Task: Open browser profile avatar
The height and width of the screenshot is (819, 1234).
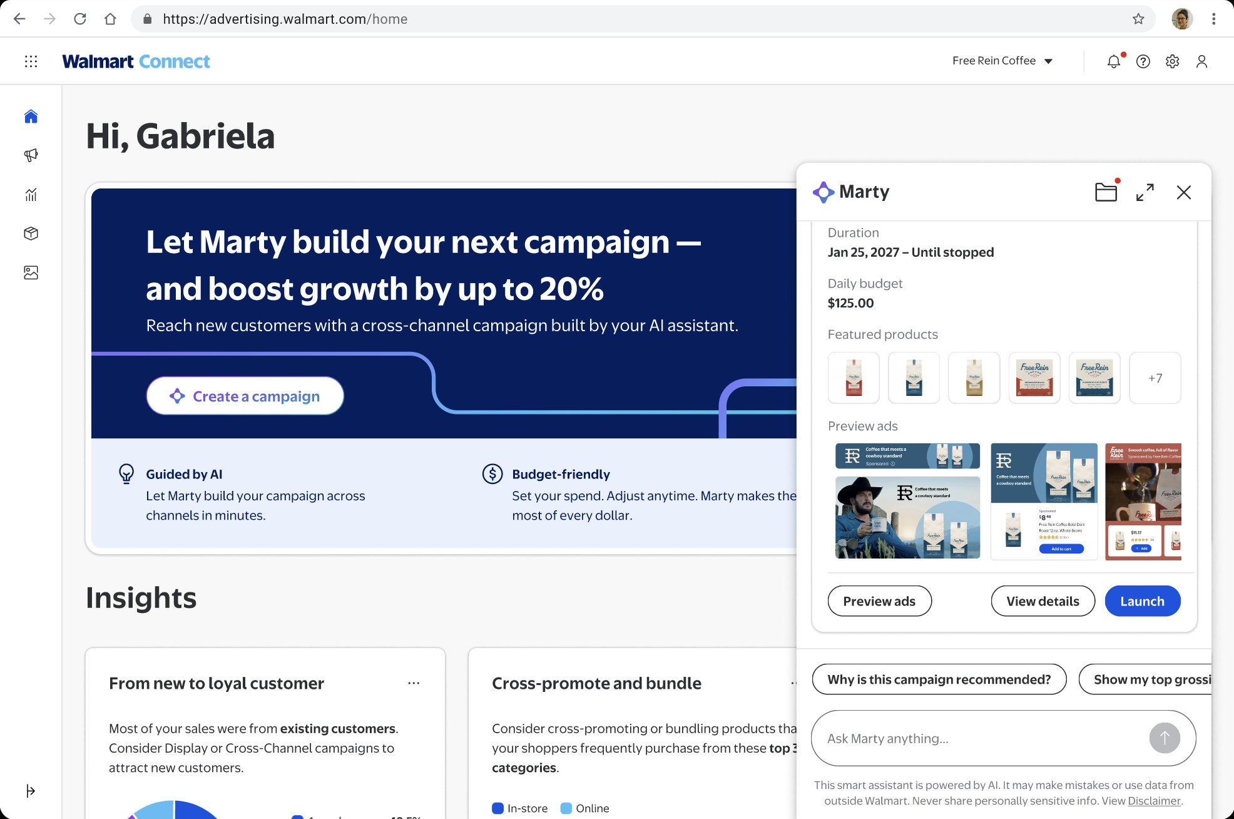Action: click(x=1181, y=19)
